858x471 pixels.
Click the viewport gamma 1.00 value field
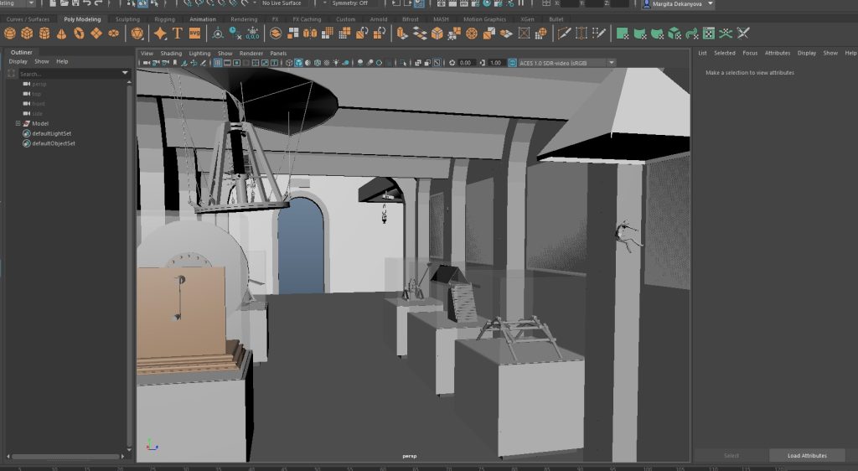(x=496, y=63)
